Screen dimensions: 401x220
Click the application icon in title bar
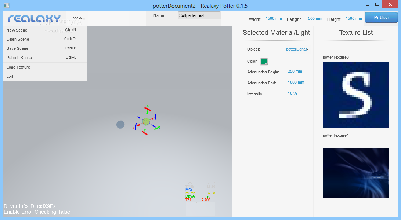point(7,5)
